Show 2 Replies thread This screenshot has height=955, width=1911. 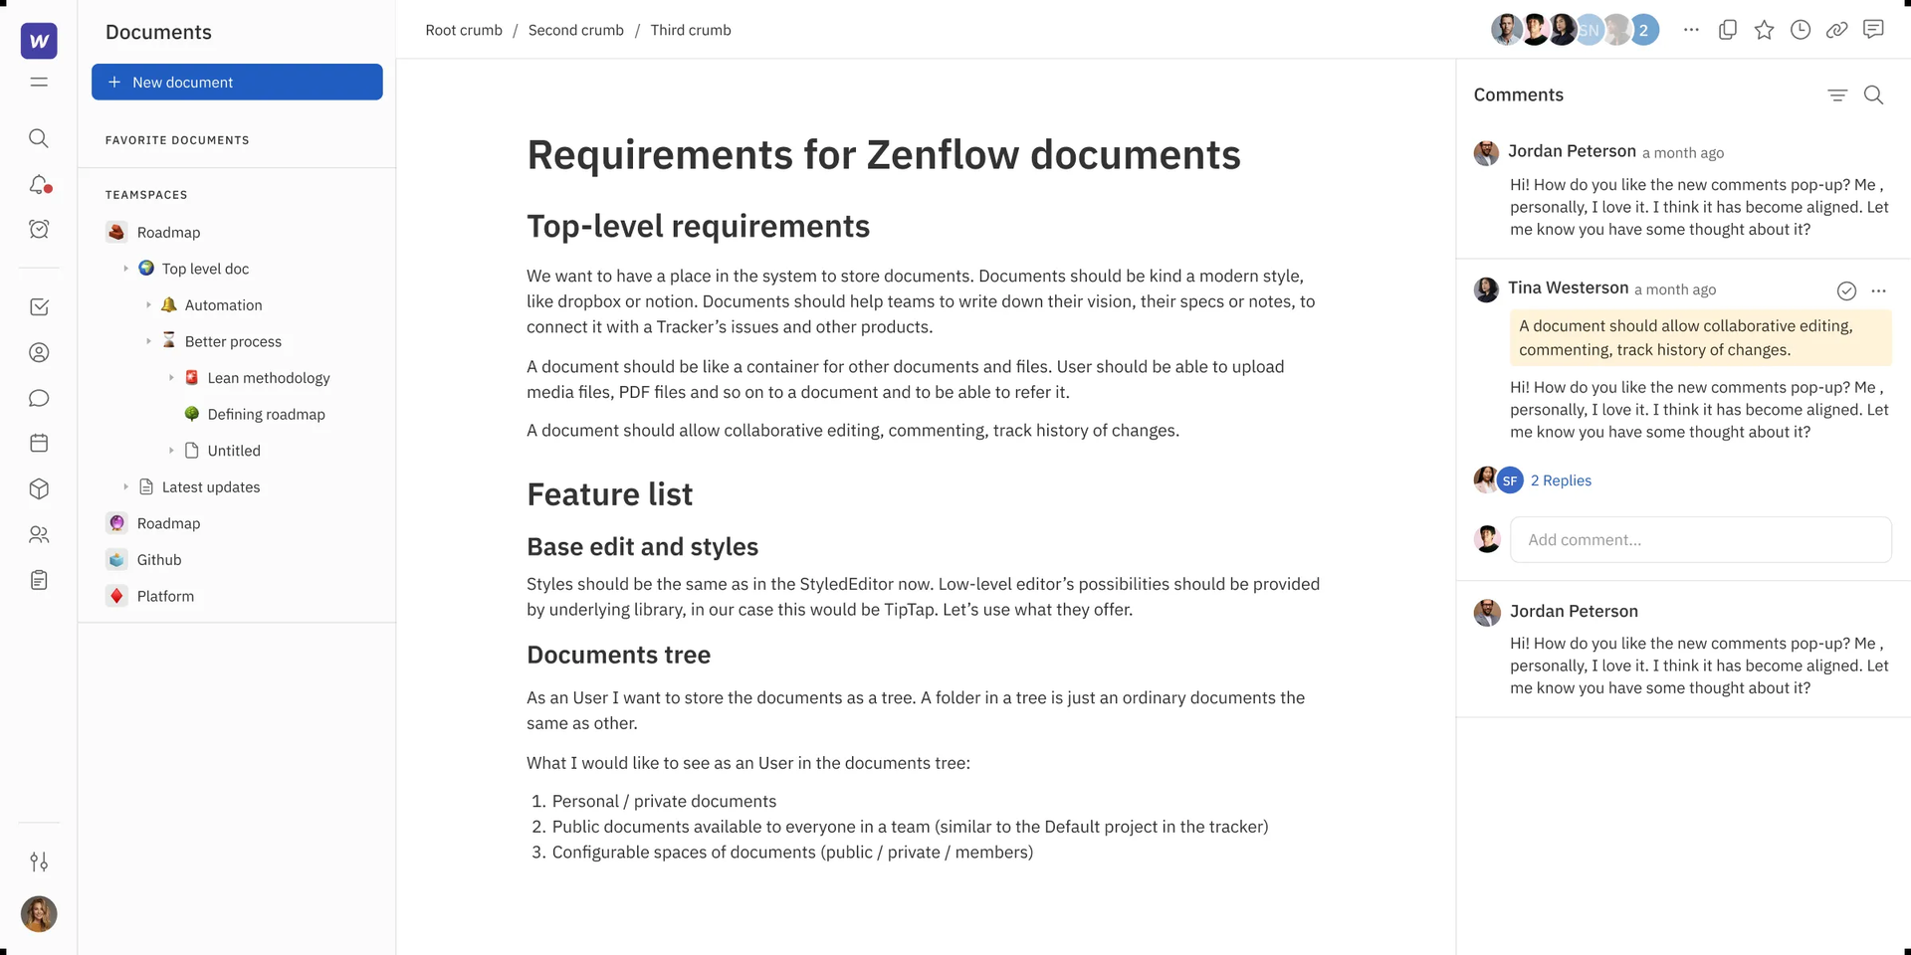tap(1561, 480)
